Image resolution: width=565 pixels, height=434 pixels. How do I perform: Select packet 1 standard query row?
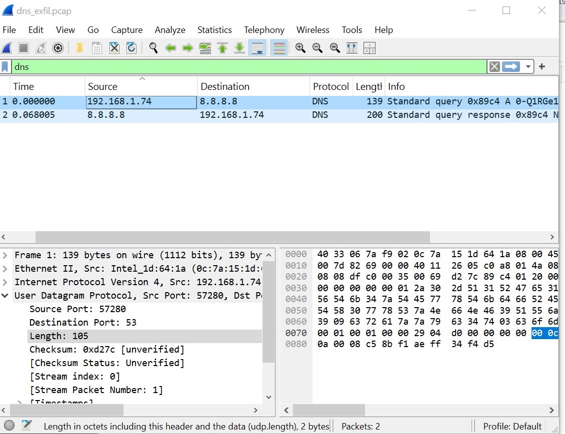pyautogui.click(x=279, y=101)
